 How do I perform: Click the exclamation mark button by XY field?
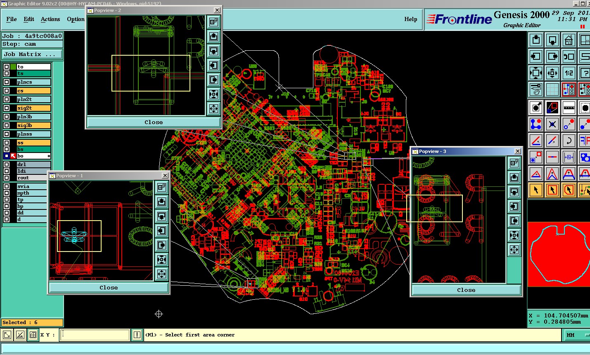pos(137,335)
